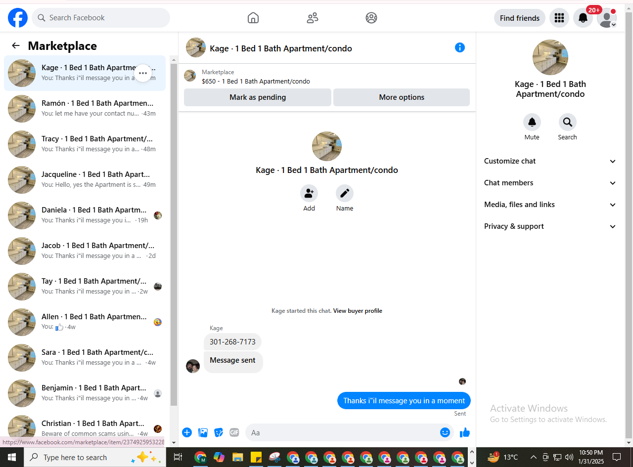Open Tay's apartment conversation
This screenshot has width=633, height=467.
point(85,287)
